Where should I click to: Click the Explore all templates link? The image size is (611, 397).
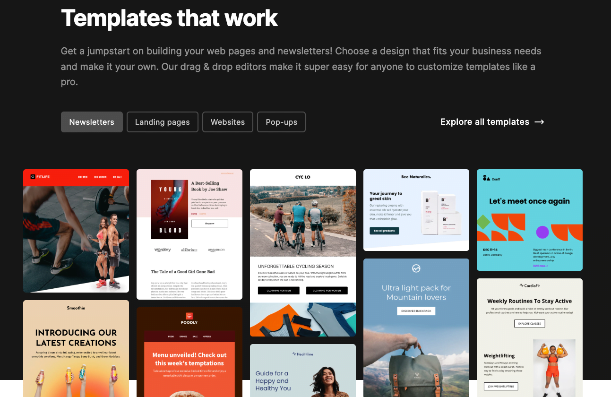click(484, 122)
